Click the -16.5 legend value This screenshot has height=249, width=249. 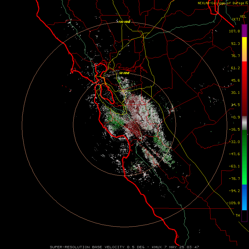[234, 129]
